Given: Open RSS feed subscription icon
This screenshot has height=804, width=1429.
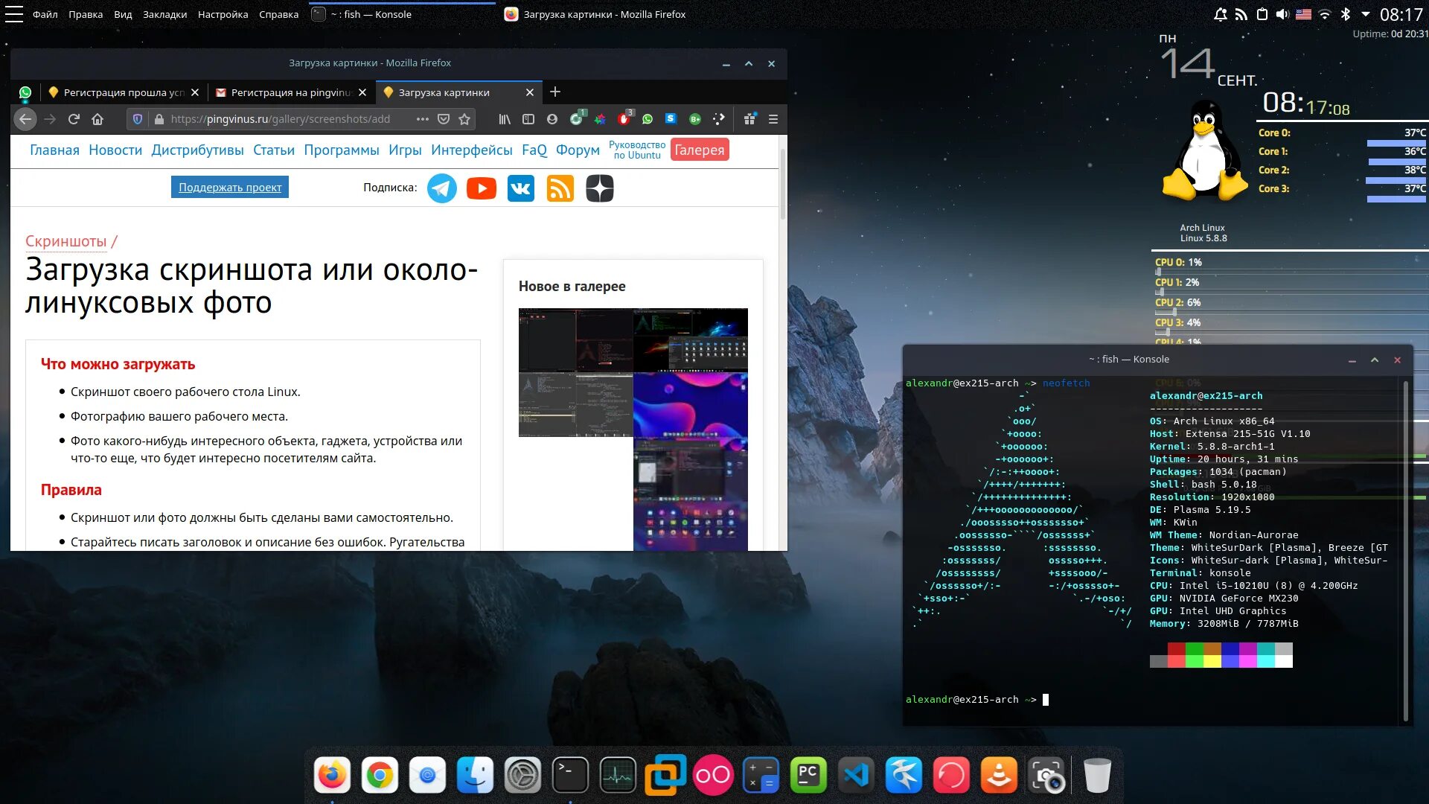Looking at the screenshot, I should click(560, 188).
